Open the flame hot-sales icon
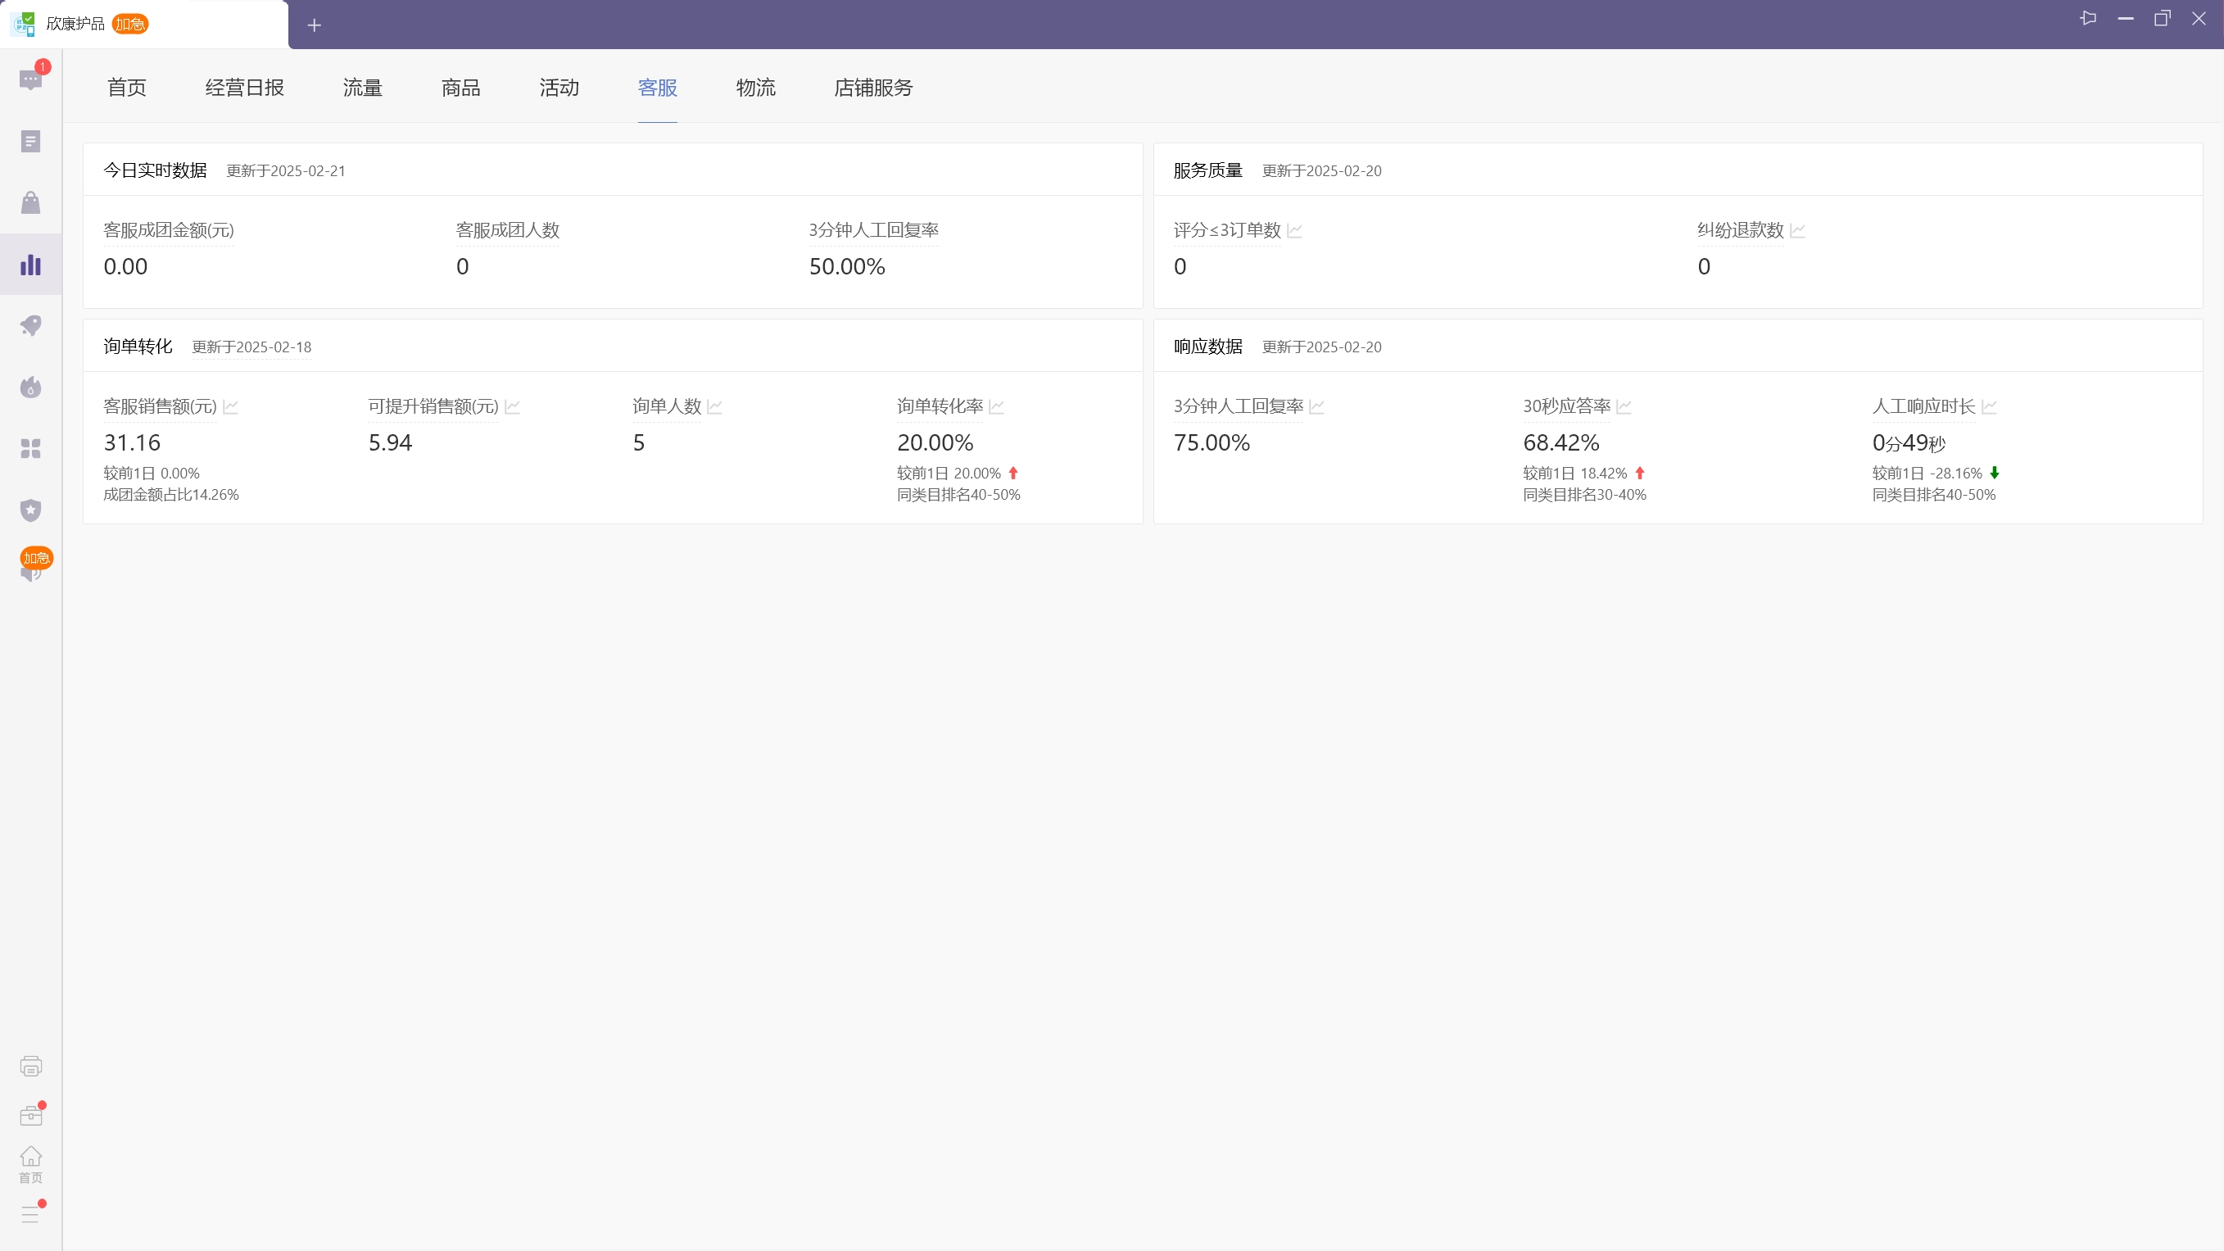The image size is (2224, 1251). pyautogui.click(x=30, y=387)
